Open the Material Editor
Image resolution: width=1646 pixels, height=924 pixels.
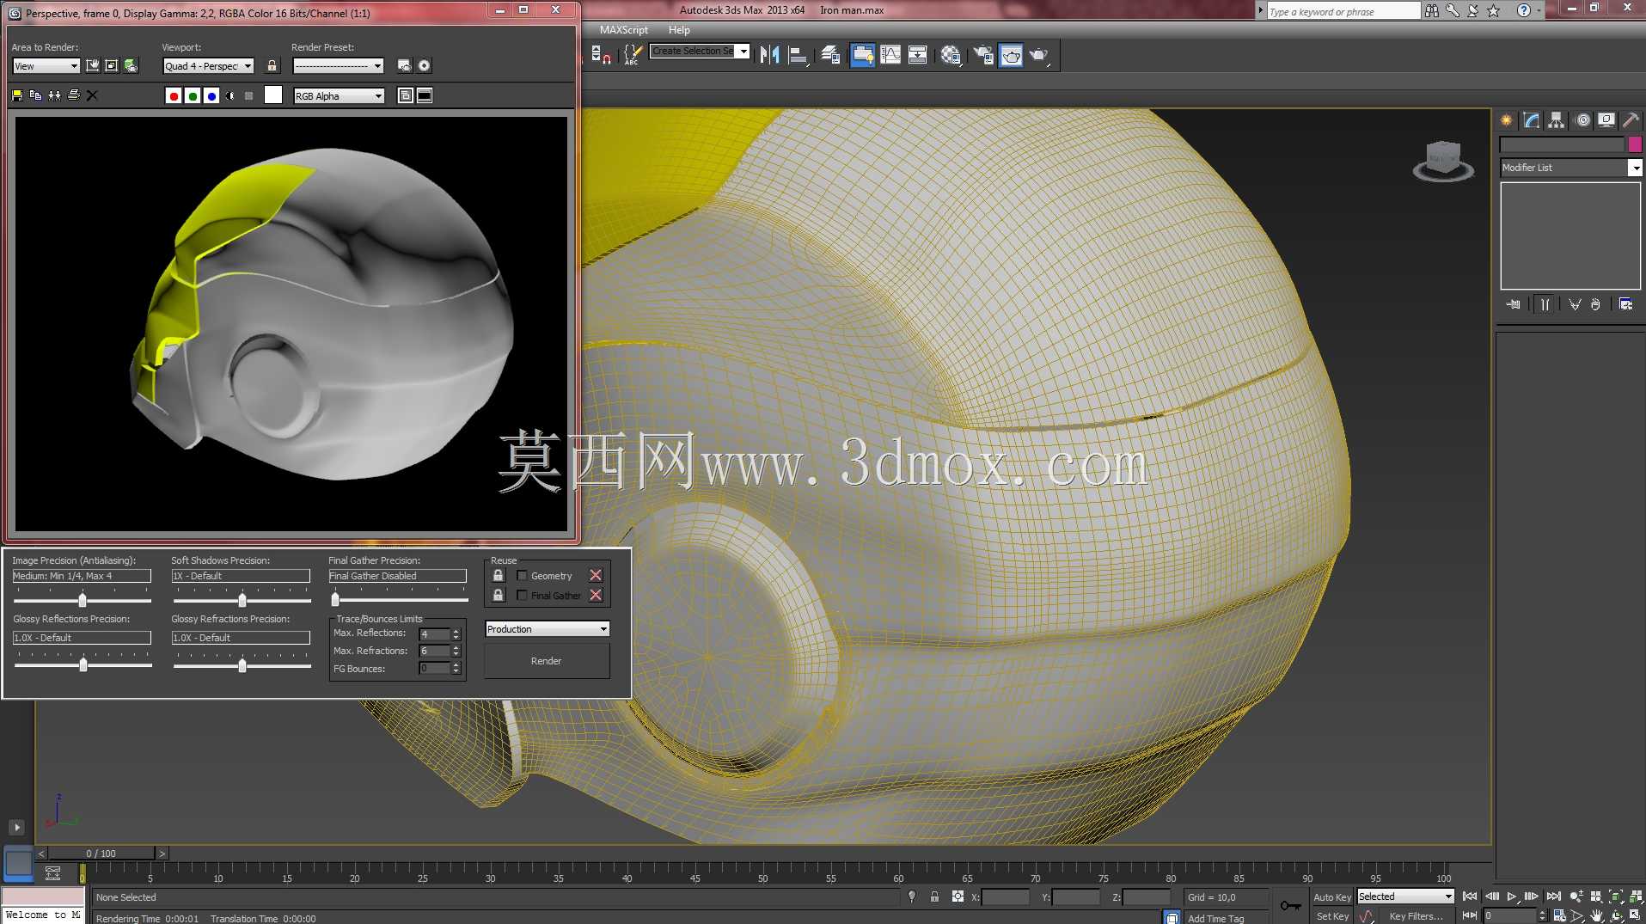[951, 55]
